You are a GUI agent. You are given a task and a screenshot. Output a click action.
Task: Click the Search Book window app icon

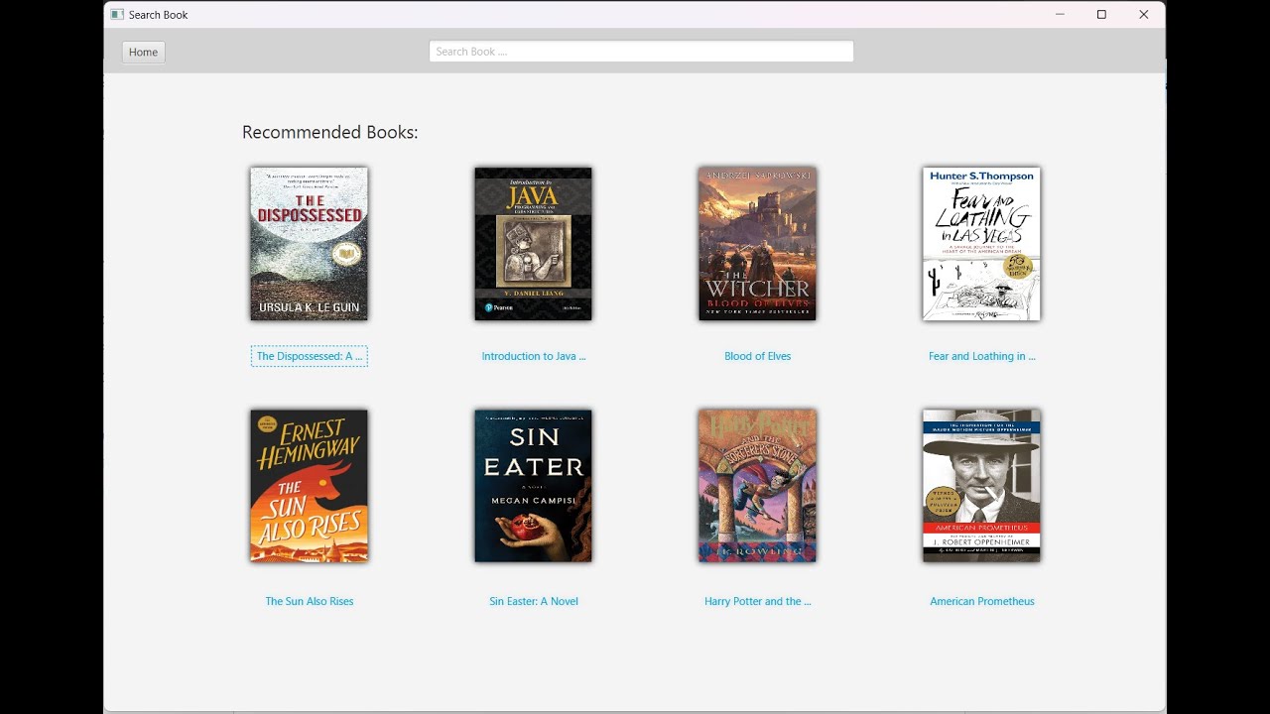pyautogui.click(x=117, y=15)
